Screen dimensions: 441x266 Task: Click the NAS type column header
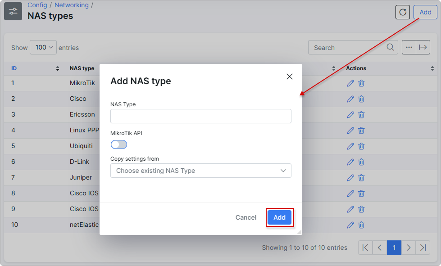pyautogui.click(x=82, y=68)
